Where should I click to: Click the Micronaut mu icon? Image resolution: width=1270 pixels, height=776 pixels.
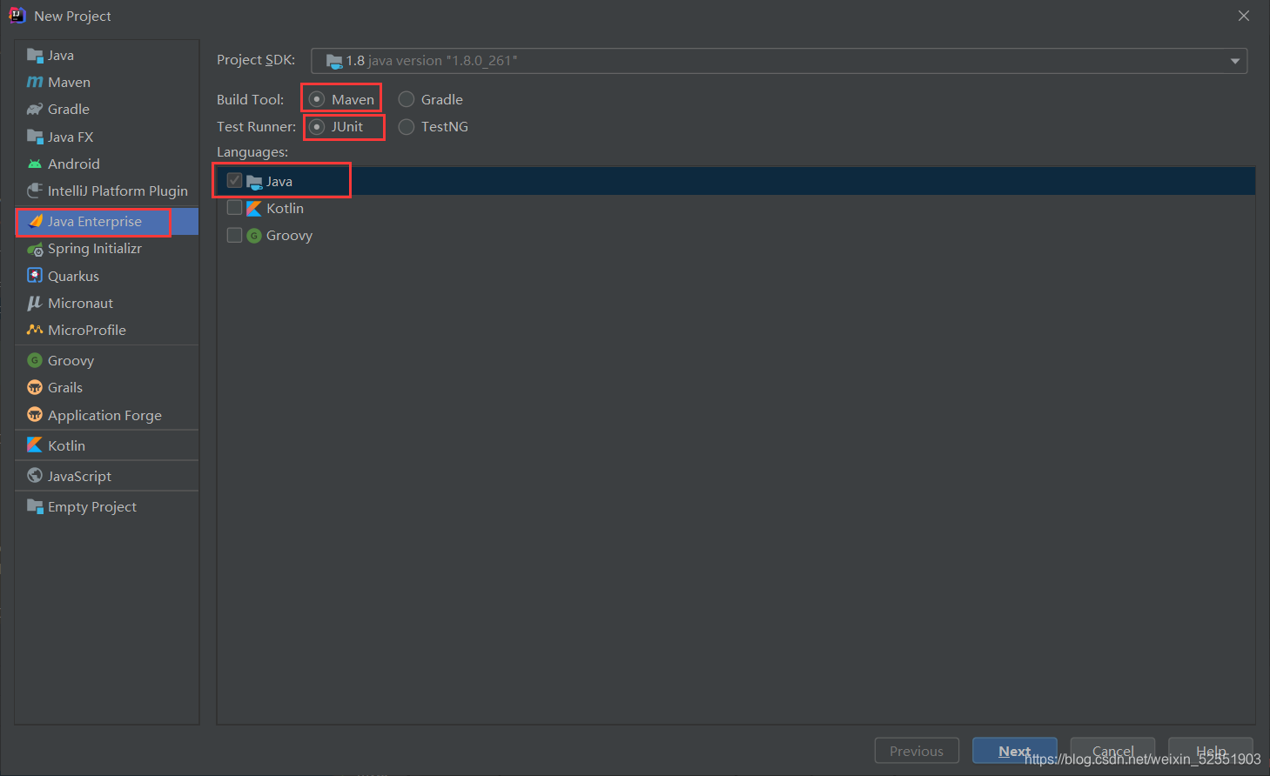35,303
